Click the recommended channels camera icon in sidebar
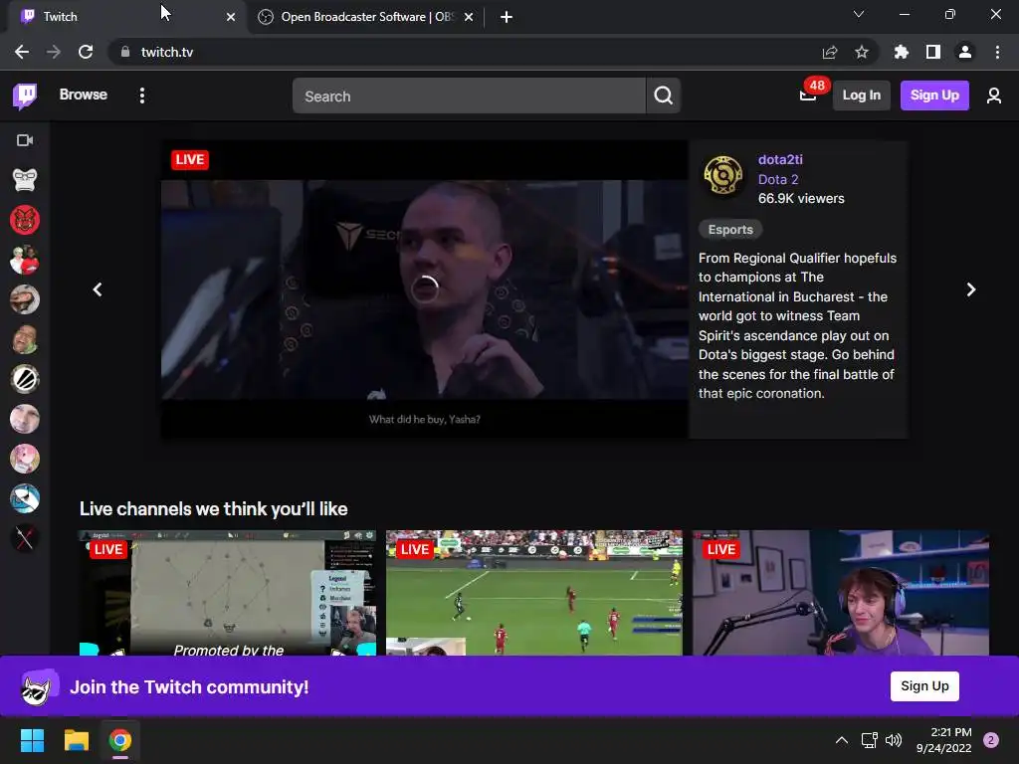 tap(25, 140)
